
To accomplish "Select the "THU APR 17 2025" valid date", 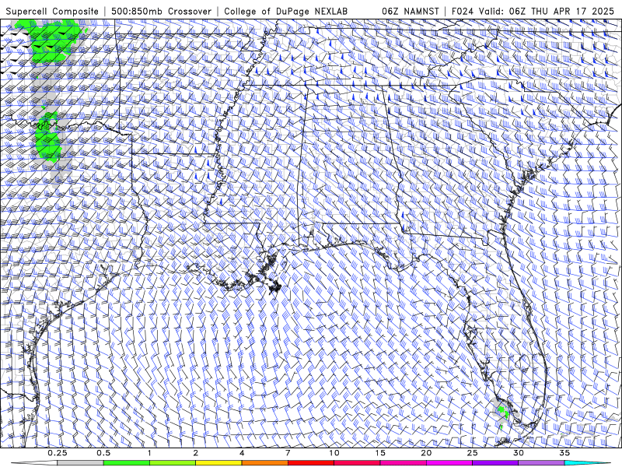I will click(x=572, y=11).
